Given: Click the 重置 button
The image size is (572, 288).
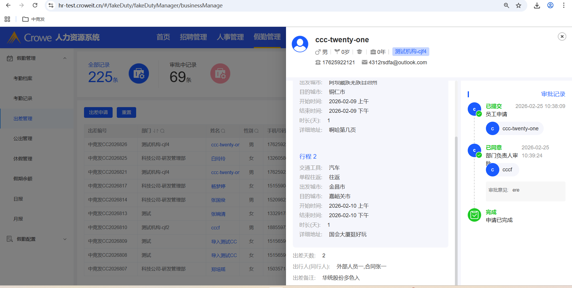Looking at the screenshot, I should click(x=126, y=112).
